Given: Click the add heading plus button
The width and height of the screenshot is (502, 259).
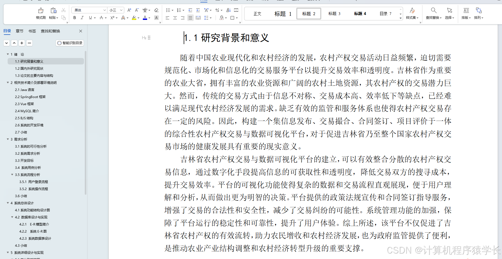Looking at the screenshot, I should pos(22,43).
